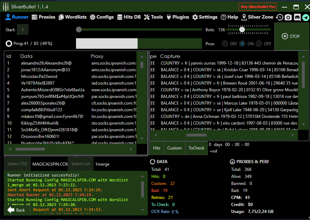Click the Bots count slider handle
The image size is (310, 220).
(242, 30)
